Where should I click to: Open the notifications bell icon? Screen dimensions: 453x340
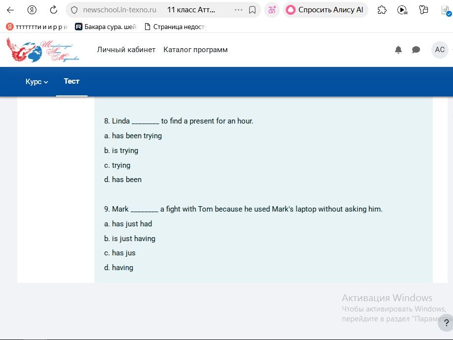[398, 50]
